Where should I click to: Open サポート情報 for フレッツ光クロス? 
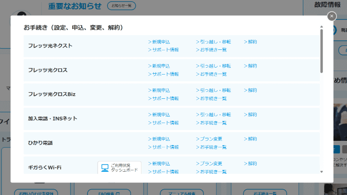point(164,74)
